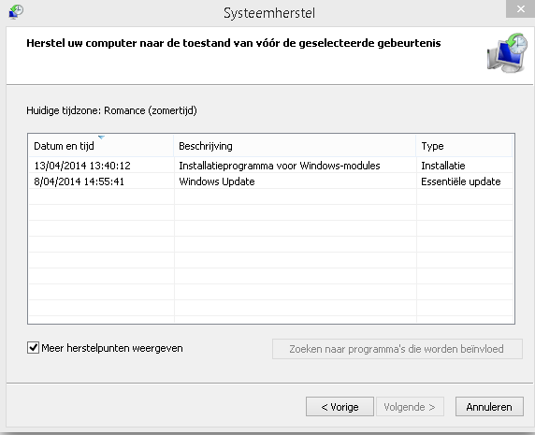This screenshot has width=535, height=435.
Task: Click the Meer herstelpunten weergeven label text
Action: coord(112,348)
